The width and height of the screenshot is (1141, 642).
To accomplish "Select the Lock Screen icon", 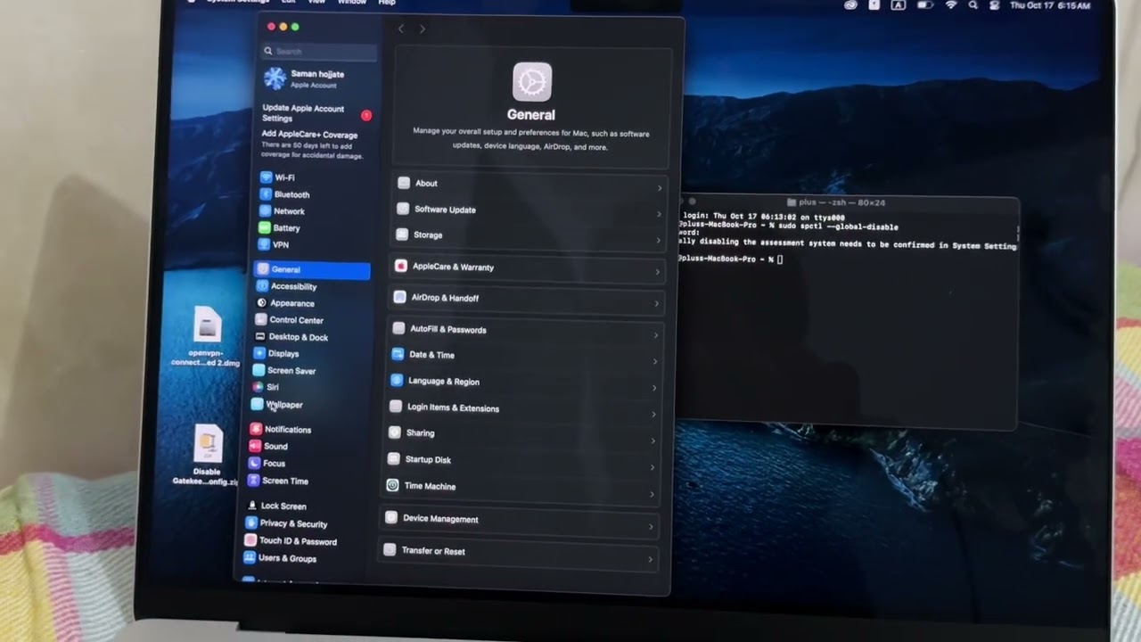I will (x=252, y=506).
